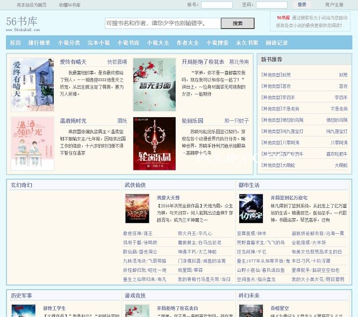The width and height of the screenshot is (358, 317).
Task: Open the 温酒炖时光 title link
Action: tap(73, 121)
